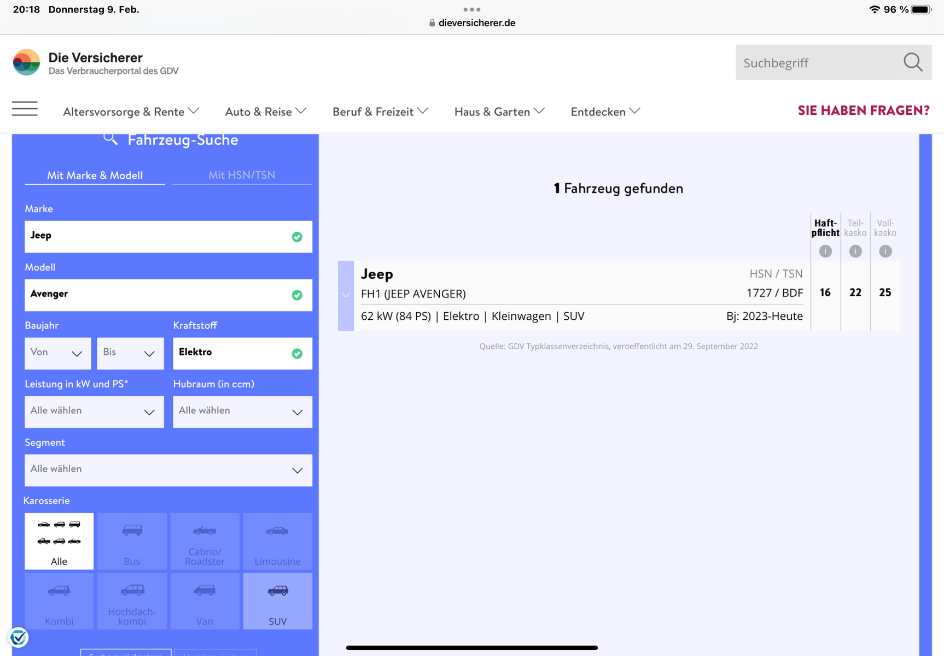Click the Die Versicherer logo
The width and height of the screenshot is (944, 656).
coord(26,62)
